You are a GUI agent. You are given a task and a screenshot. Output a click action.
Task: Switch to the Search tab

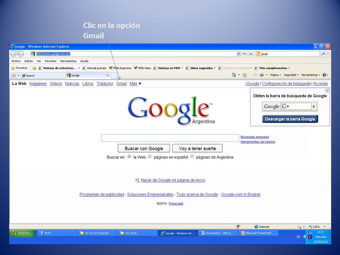pyautogui.click(x=43, y=75)
